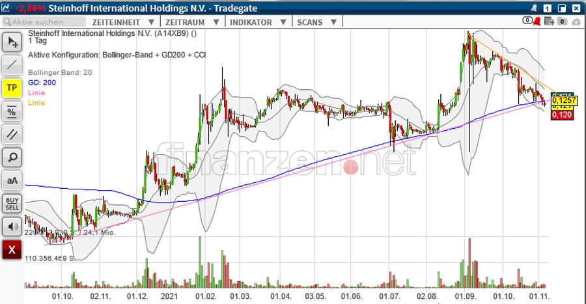
Task: Click the orange Linie legend label
Action: (36, 103)
